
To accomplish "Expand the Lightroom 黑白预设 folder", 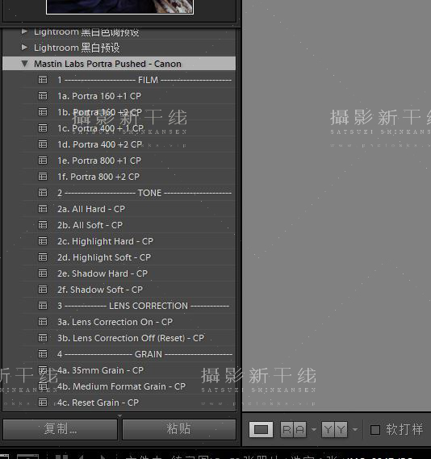I will (x=24, y=47).
